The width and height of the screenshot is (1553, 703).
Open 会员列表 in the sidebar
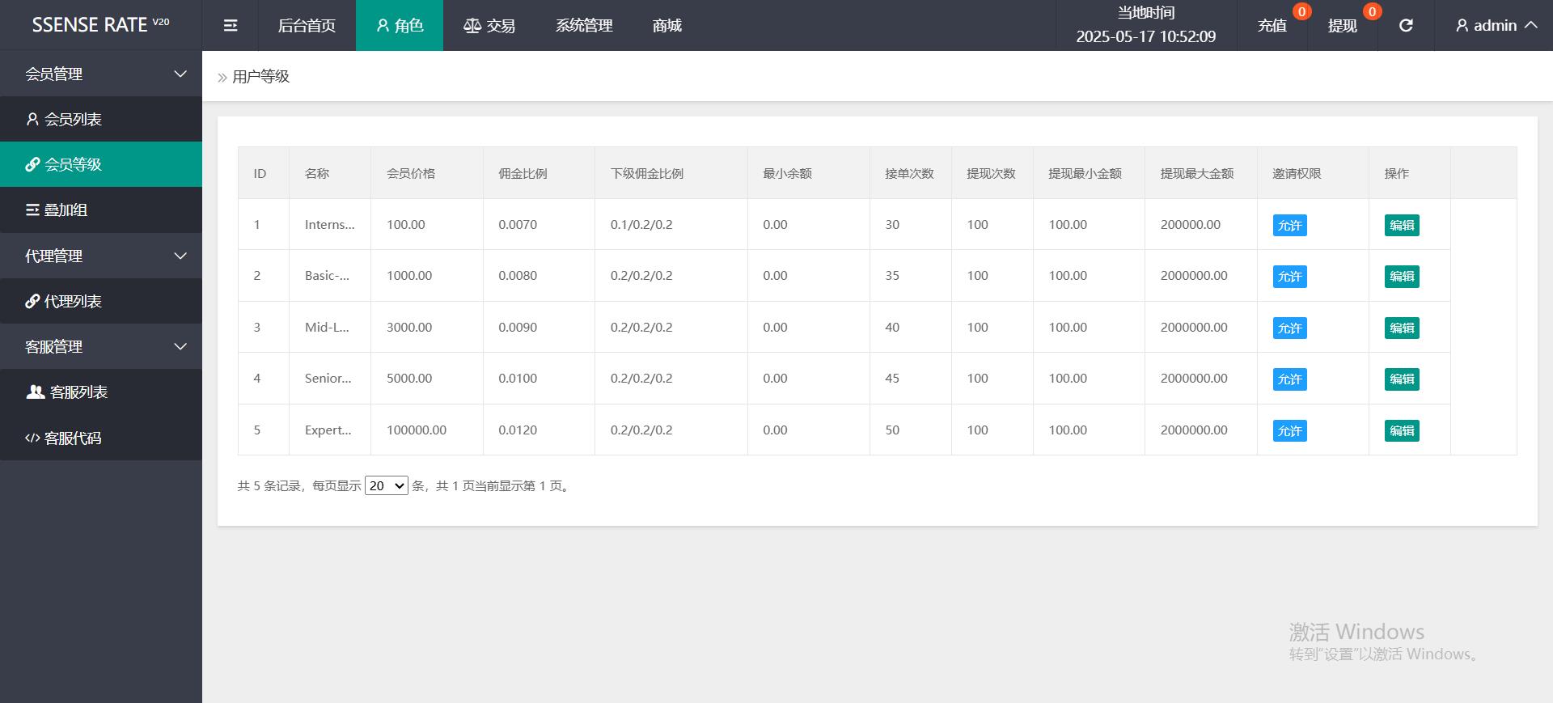point(101,120)
